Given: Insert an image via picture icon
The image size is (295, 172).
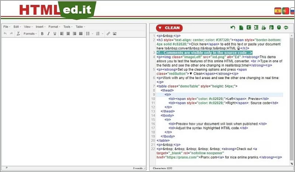Looking at the screenshot, I should (x=115, y=33).
